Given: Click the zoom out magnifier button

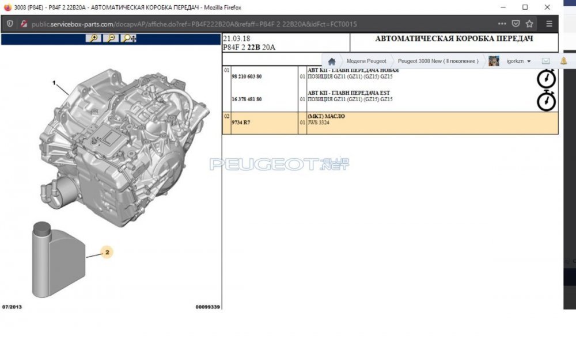Looking at the screenshot, I should pos(111,39).
